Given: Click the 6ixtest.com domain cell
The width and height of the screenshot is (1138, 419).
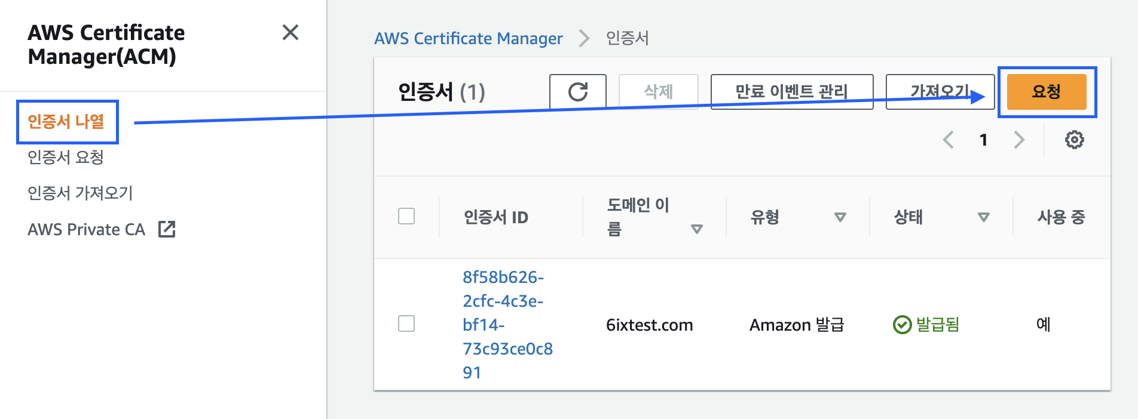Looking at the screenshot, I should [649, 325].
